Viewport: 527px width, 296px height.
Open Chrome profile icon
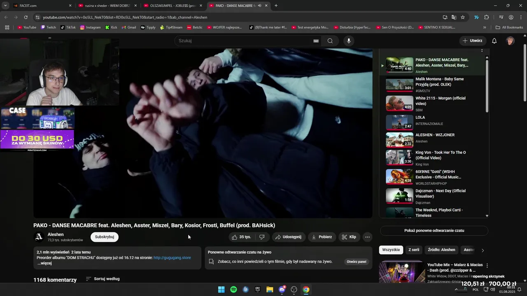[511, 17]
